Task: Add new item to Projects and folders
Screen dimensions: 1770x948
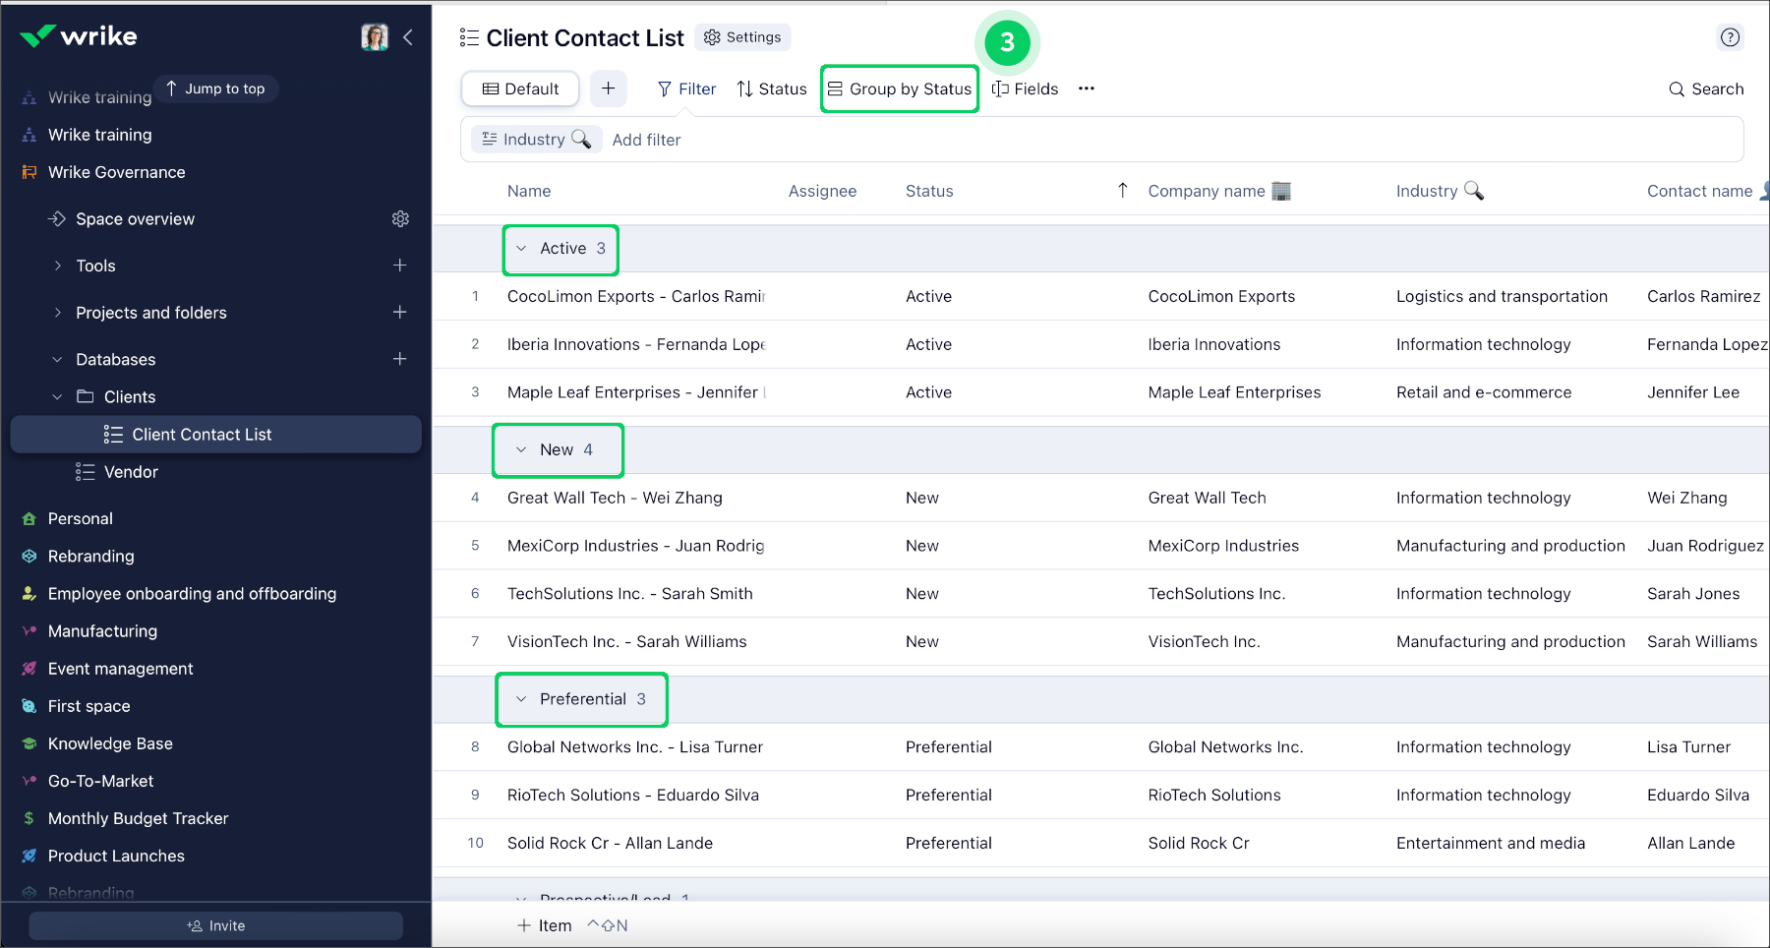Action: tap(400, 313)
